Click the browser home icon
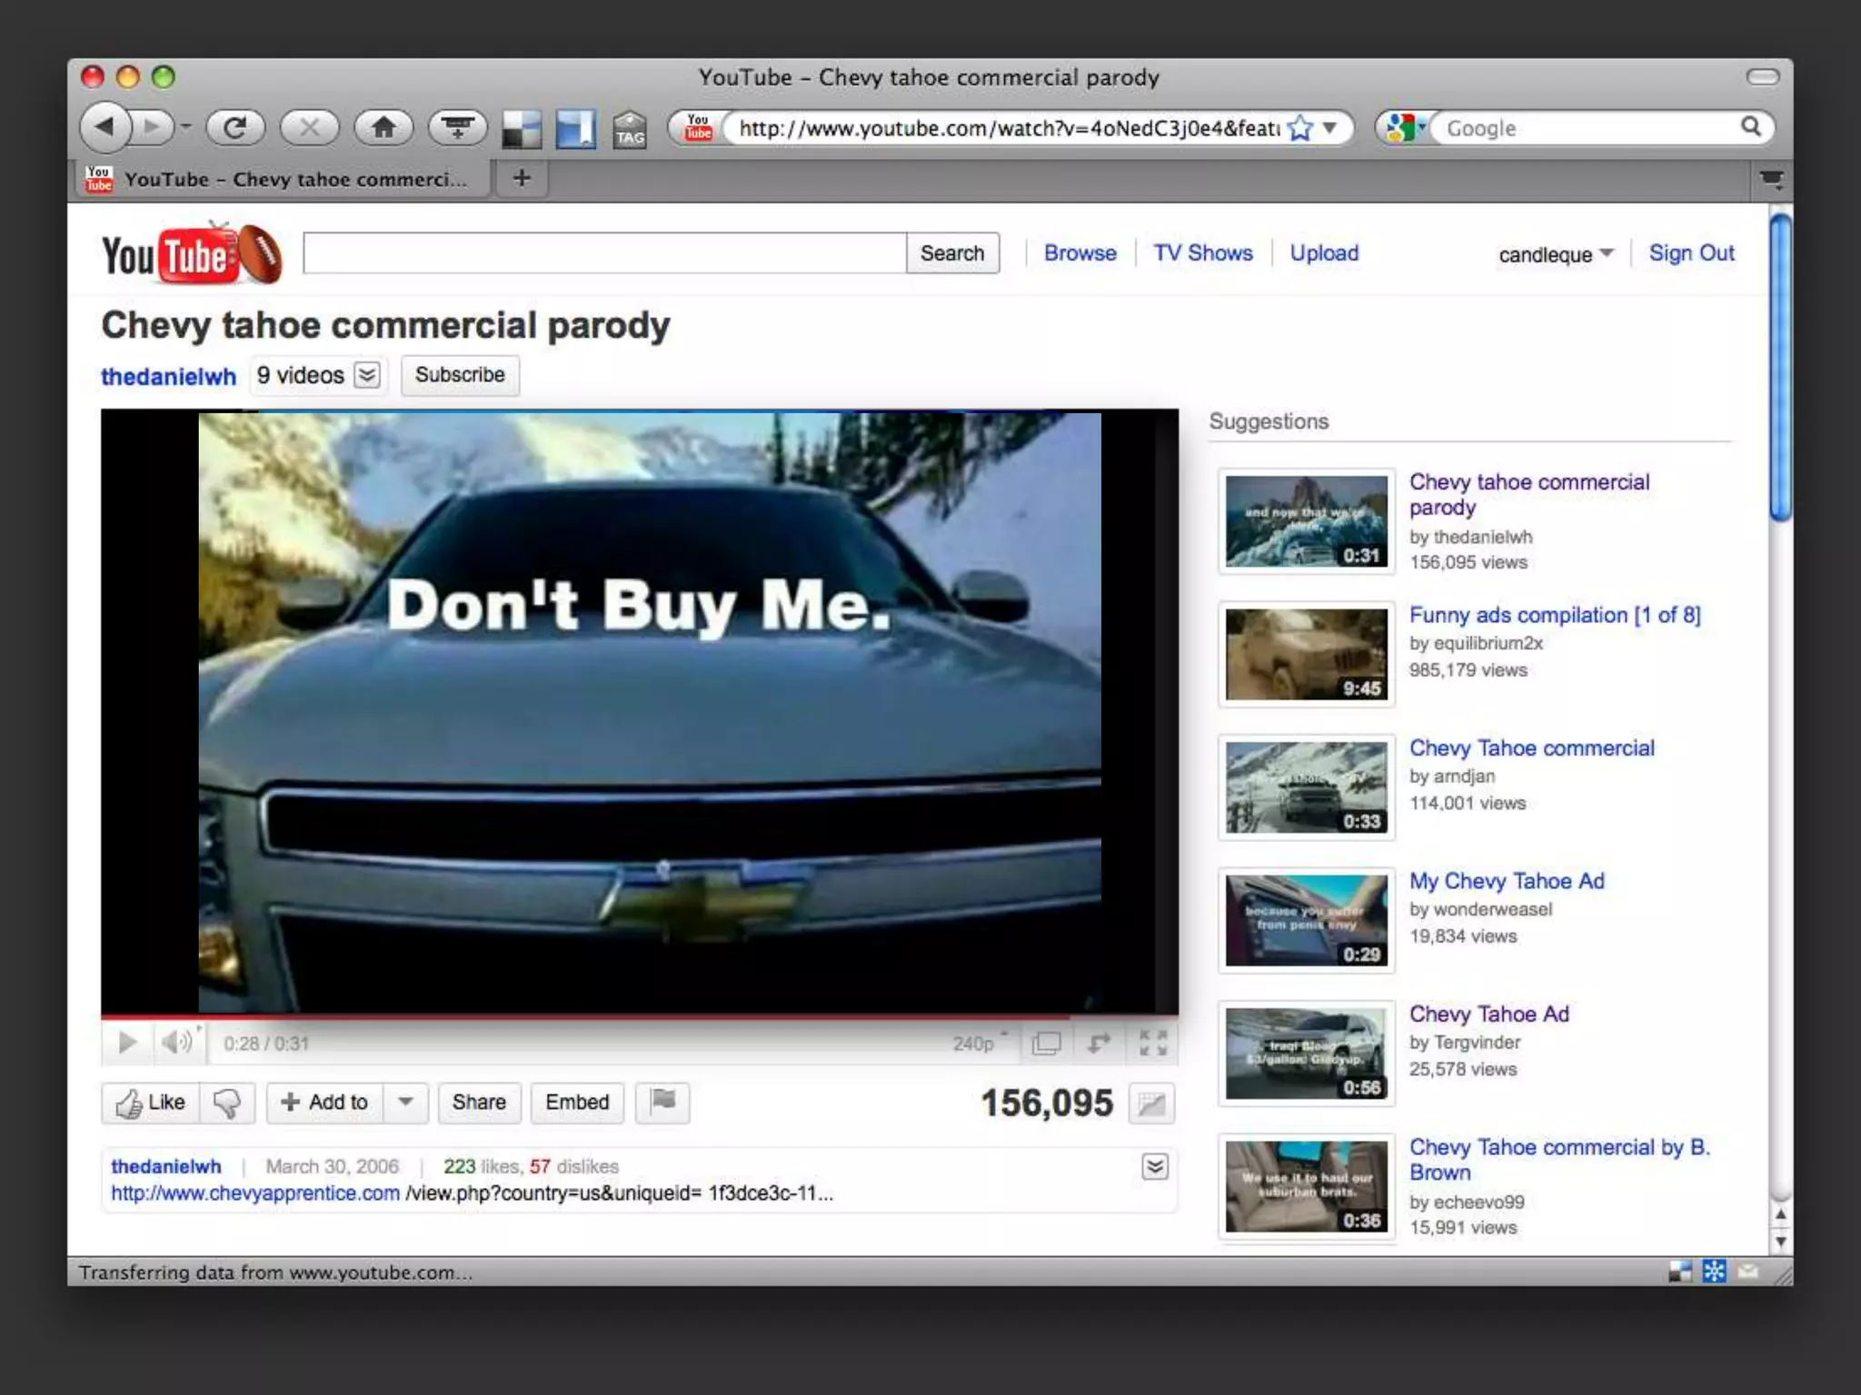 coord(383,128)
